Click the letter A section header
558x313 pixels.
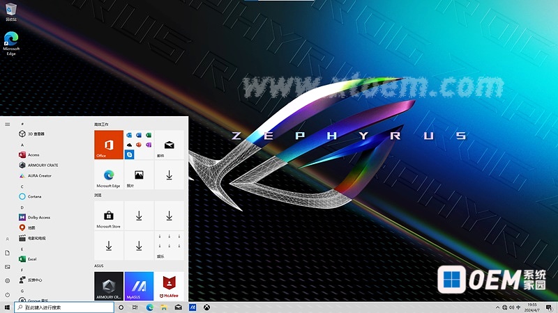coord(22,145)
